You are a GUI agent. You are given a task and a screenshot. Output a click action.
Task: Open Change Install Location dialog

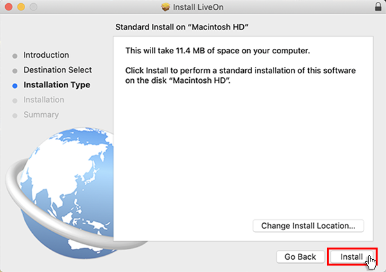pyautogui.click(x=308, y=226)
